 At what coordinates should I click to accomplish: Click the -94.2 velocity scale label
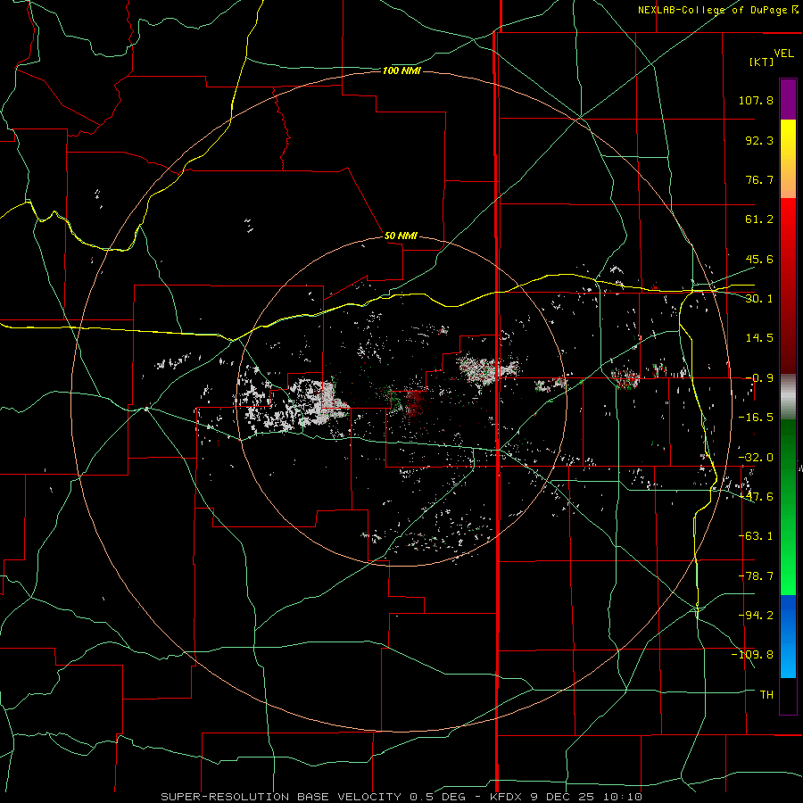[756, 615]
